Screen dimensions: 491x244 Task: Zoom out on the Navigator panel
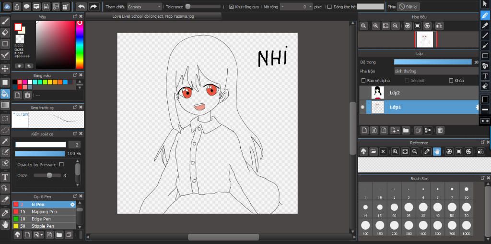[x=395, y=26]
